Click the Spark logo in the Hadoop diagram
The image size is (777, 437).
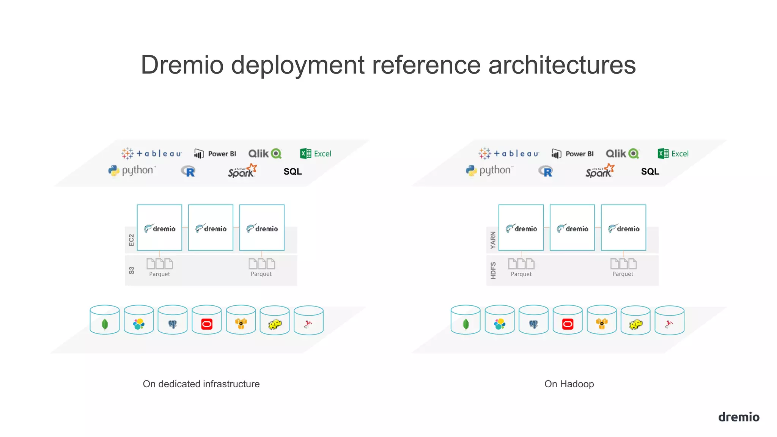[x=599, y=171]
